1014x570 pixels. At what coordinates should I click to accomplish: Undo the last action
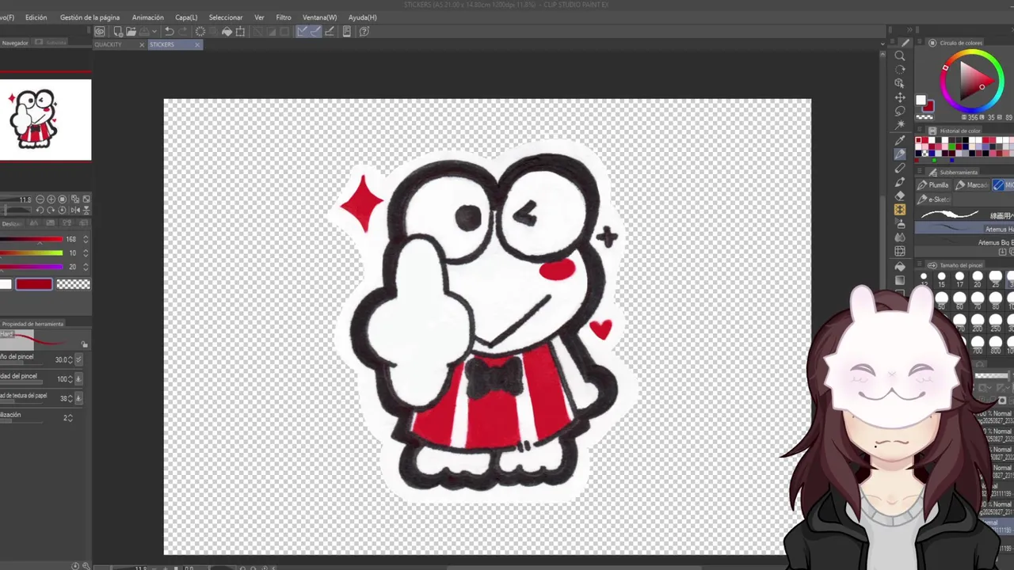click(x=169, y=32)
